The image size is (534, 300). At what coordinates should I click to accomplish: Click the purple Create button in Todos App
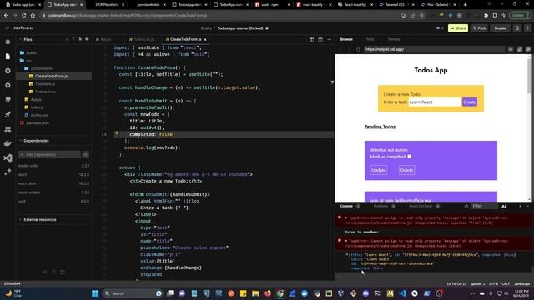click(x=469, y=102)
